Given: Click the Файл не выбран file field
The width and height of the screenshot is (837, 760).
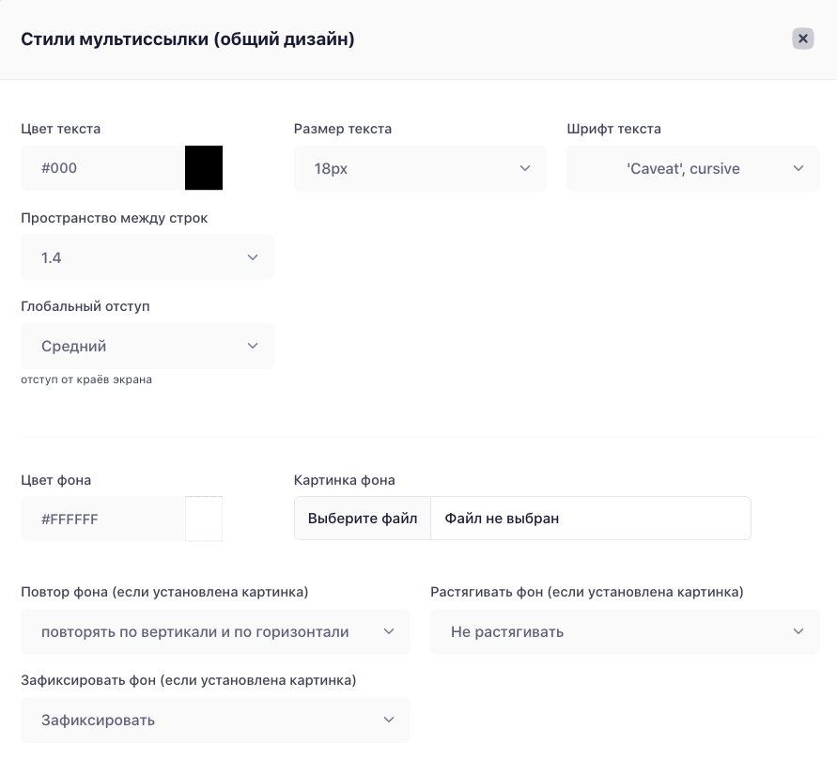Looking at the screenshot, I should 591,519.
